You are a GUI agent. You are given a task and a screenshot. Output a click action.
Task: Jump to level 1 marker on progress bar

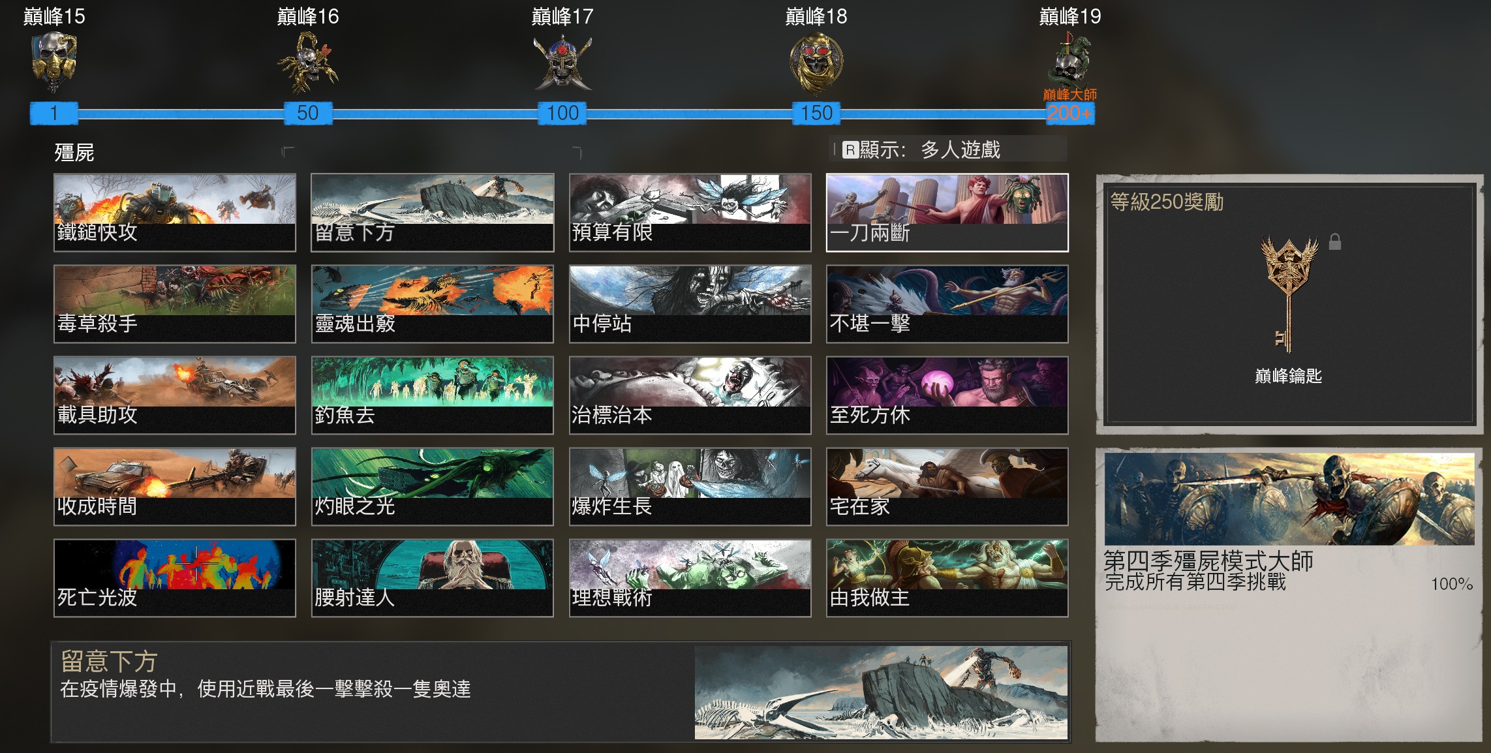54,113
